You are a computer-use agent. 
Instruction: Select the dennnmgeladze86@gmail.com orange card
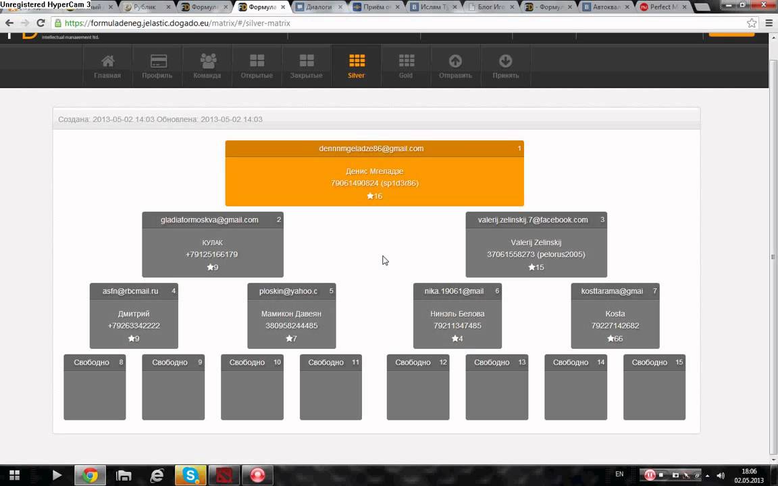375,173
